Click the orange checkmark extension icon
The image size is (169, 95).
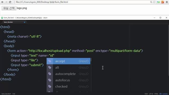point(163,2)
